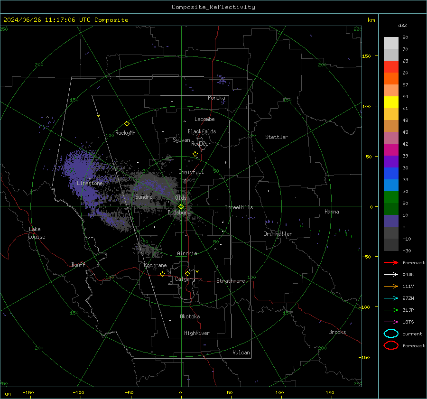The image size is (427, 399).
Task: Click the Lake Louise label
Action: [x=37, y=233]
